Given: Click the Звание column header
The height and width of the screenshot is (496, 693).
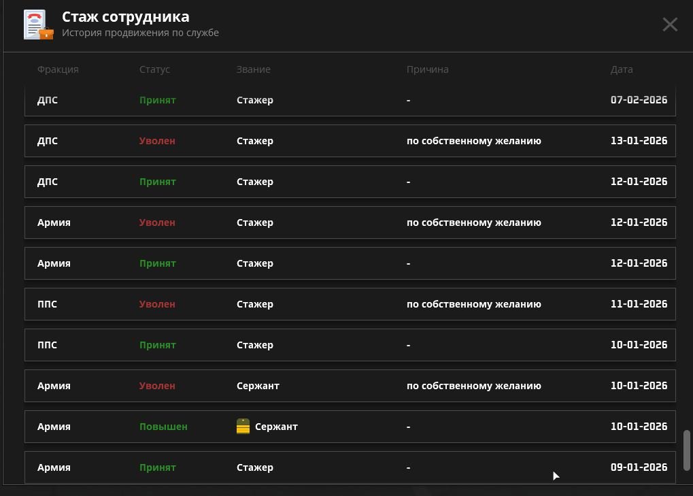Looking at the screenshot, I should tap(253, 69).
